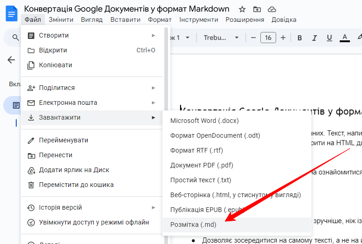Expand the Поділитися submenu
The height and width of the screenshot is (244, 362).
click(x=92, y=88)
